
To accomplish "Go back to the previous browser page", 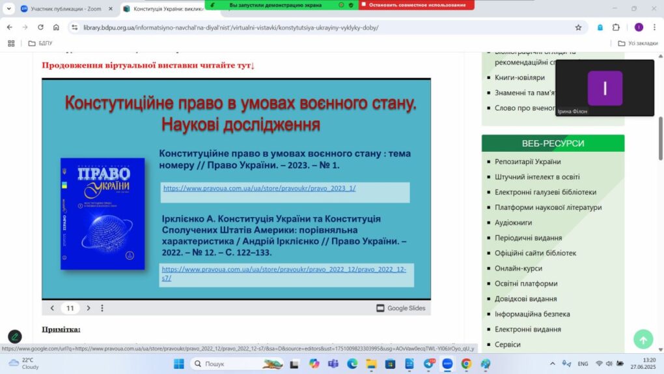I will click(x=10, y=27).
